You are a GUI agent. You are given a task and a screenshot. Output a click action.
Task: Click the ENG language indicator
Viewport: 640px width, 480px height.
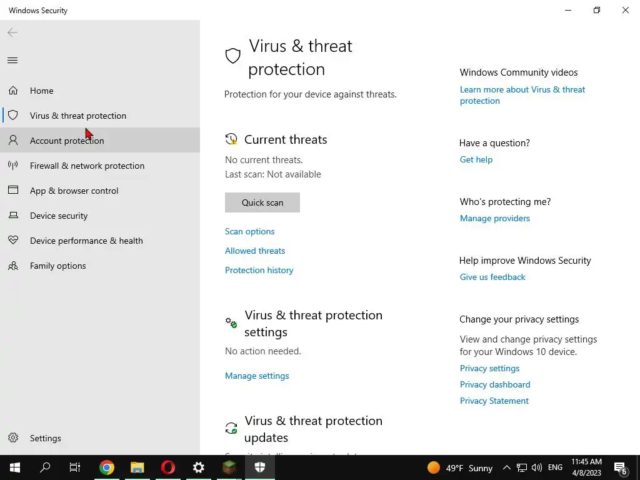tap(555, 467)
